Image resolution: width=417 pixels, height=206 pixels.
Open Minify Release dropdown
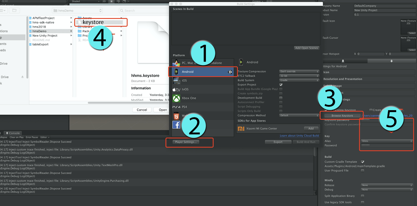pos(387,185)
